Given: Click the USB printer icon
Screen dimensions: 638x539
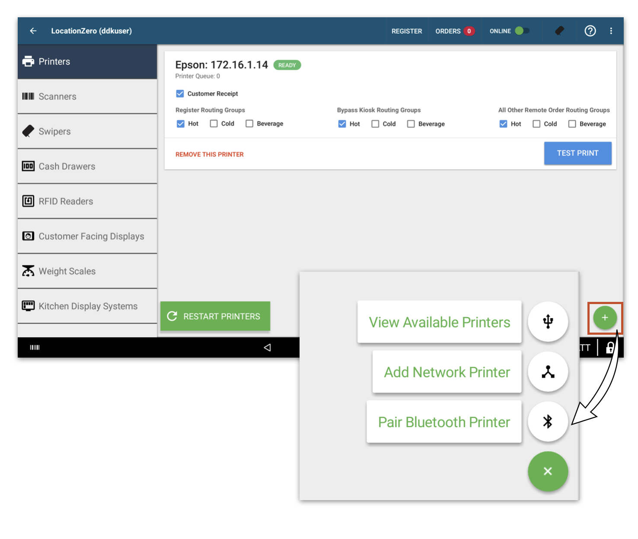Looking at the screenshot, I should pyautogui.click(x=548, y=321).
